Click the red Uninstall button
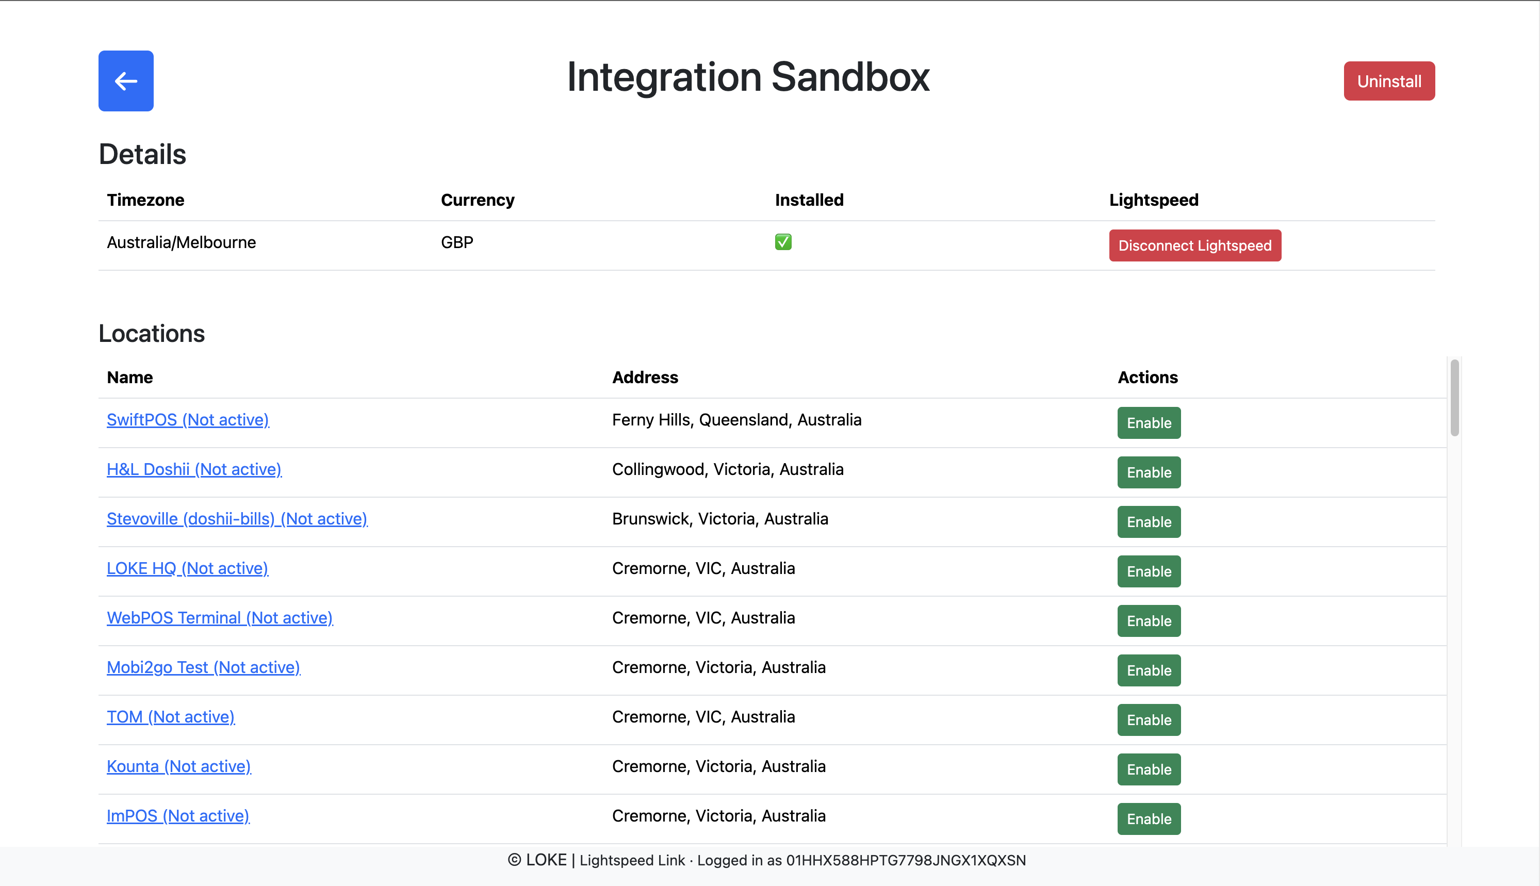This screenshot has height=886, width=1540. point(1389,81)
